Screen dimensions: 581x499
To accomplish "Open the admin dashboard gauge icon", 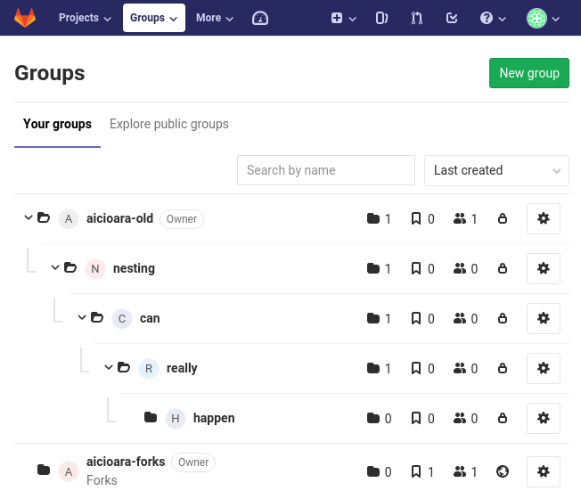I will (260, 18).
